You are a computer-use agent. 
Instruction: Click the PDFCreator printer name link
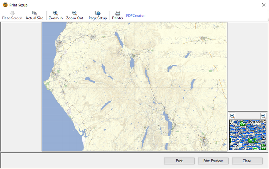tap(135, 15)
